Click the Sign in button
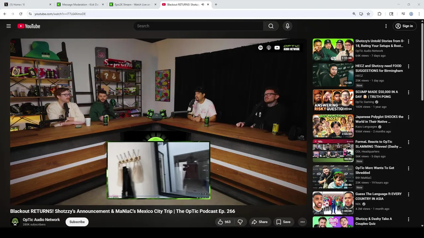 tap(404, 26)
